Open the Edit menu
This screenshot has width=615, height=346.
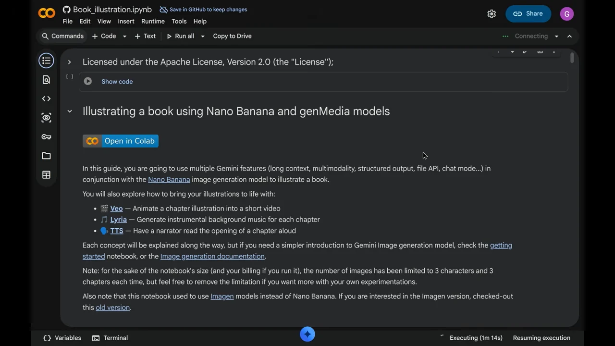pos(85,21)
